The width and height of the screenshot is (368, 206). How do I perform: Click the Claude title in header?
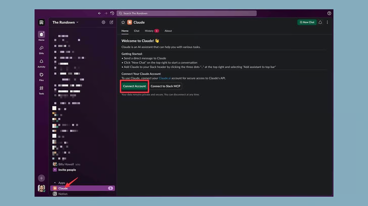click(139, 22)
